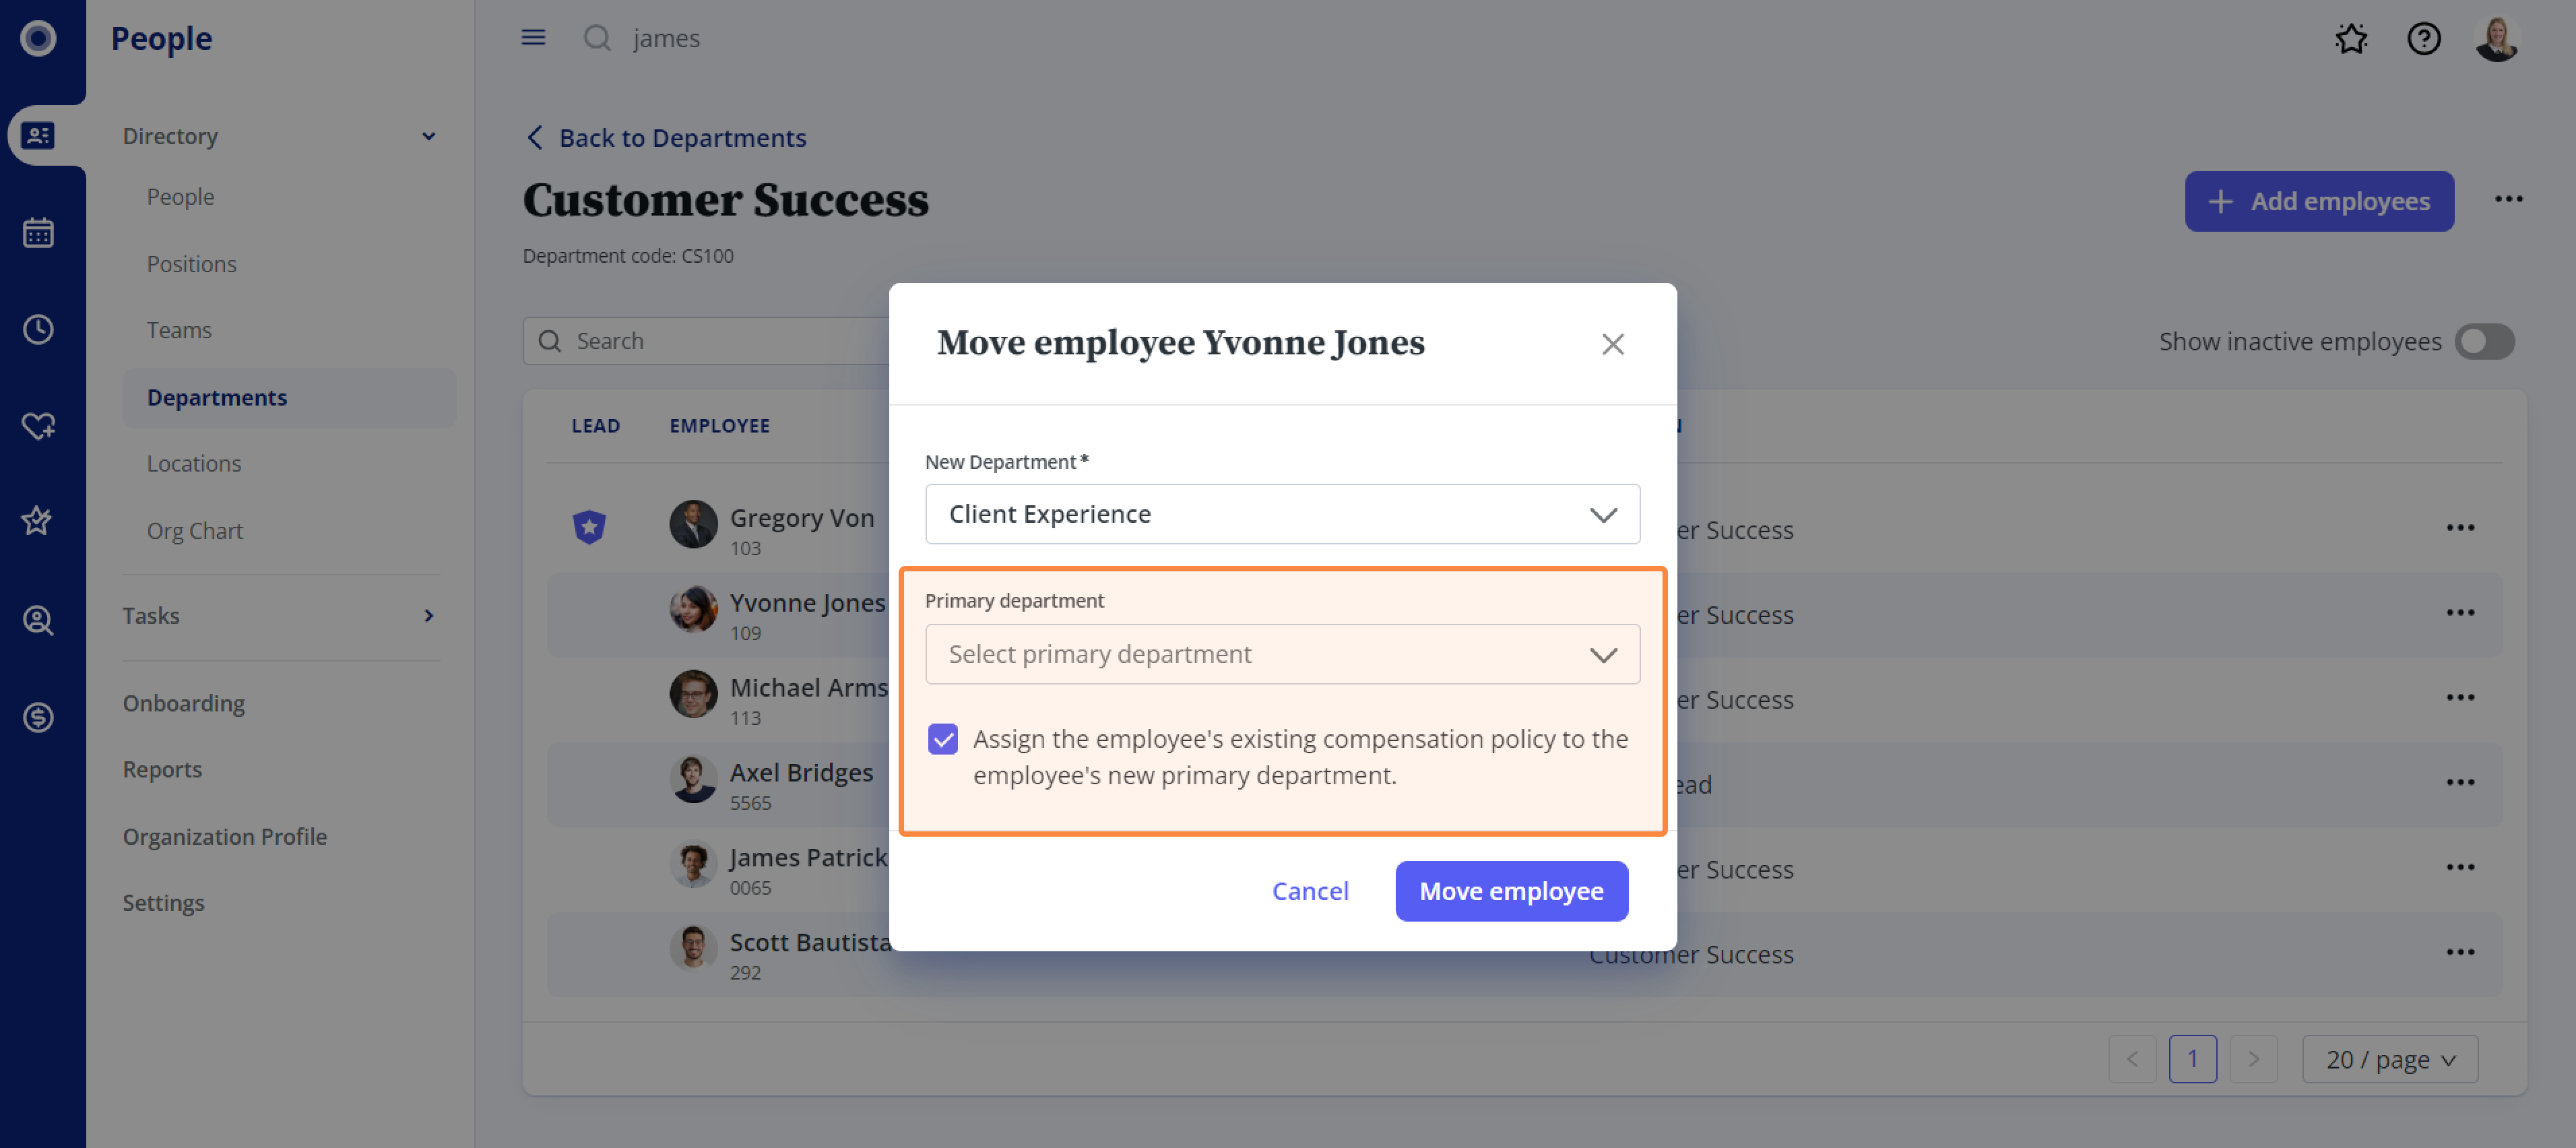Open the calendar icon in left rail
This screenshot has width=2576, height=1148.
[38, 233]
